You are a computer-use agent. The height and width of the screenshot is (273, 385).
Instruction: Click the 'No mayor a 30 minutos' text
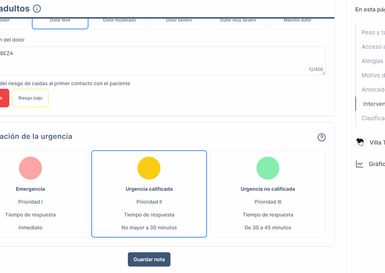tap(149, 228)
